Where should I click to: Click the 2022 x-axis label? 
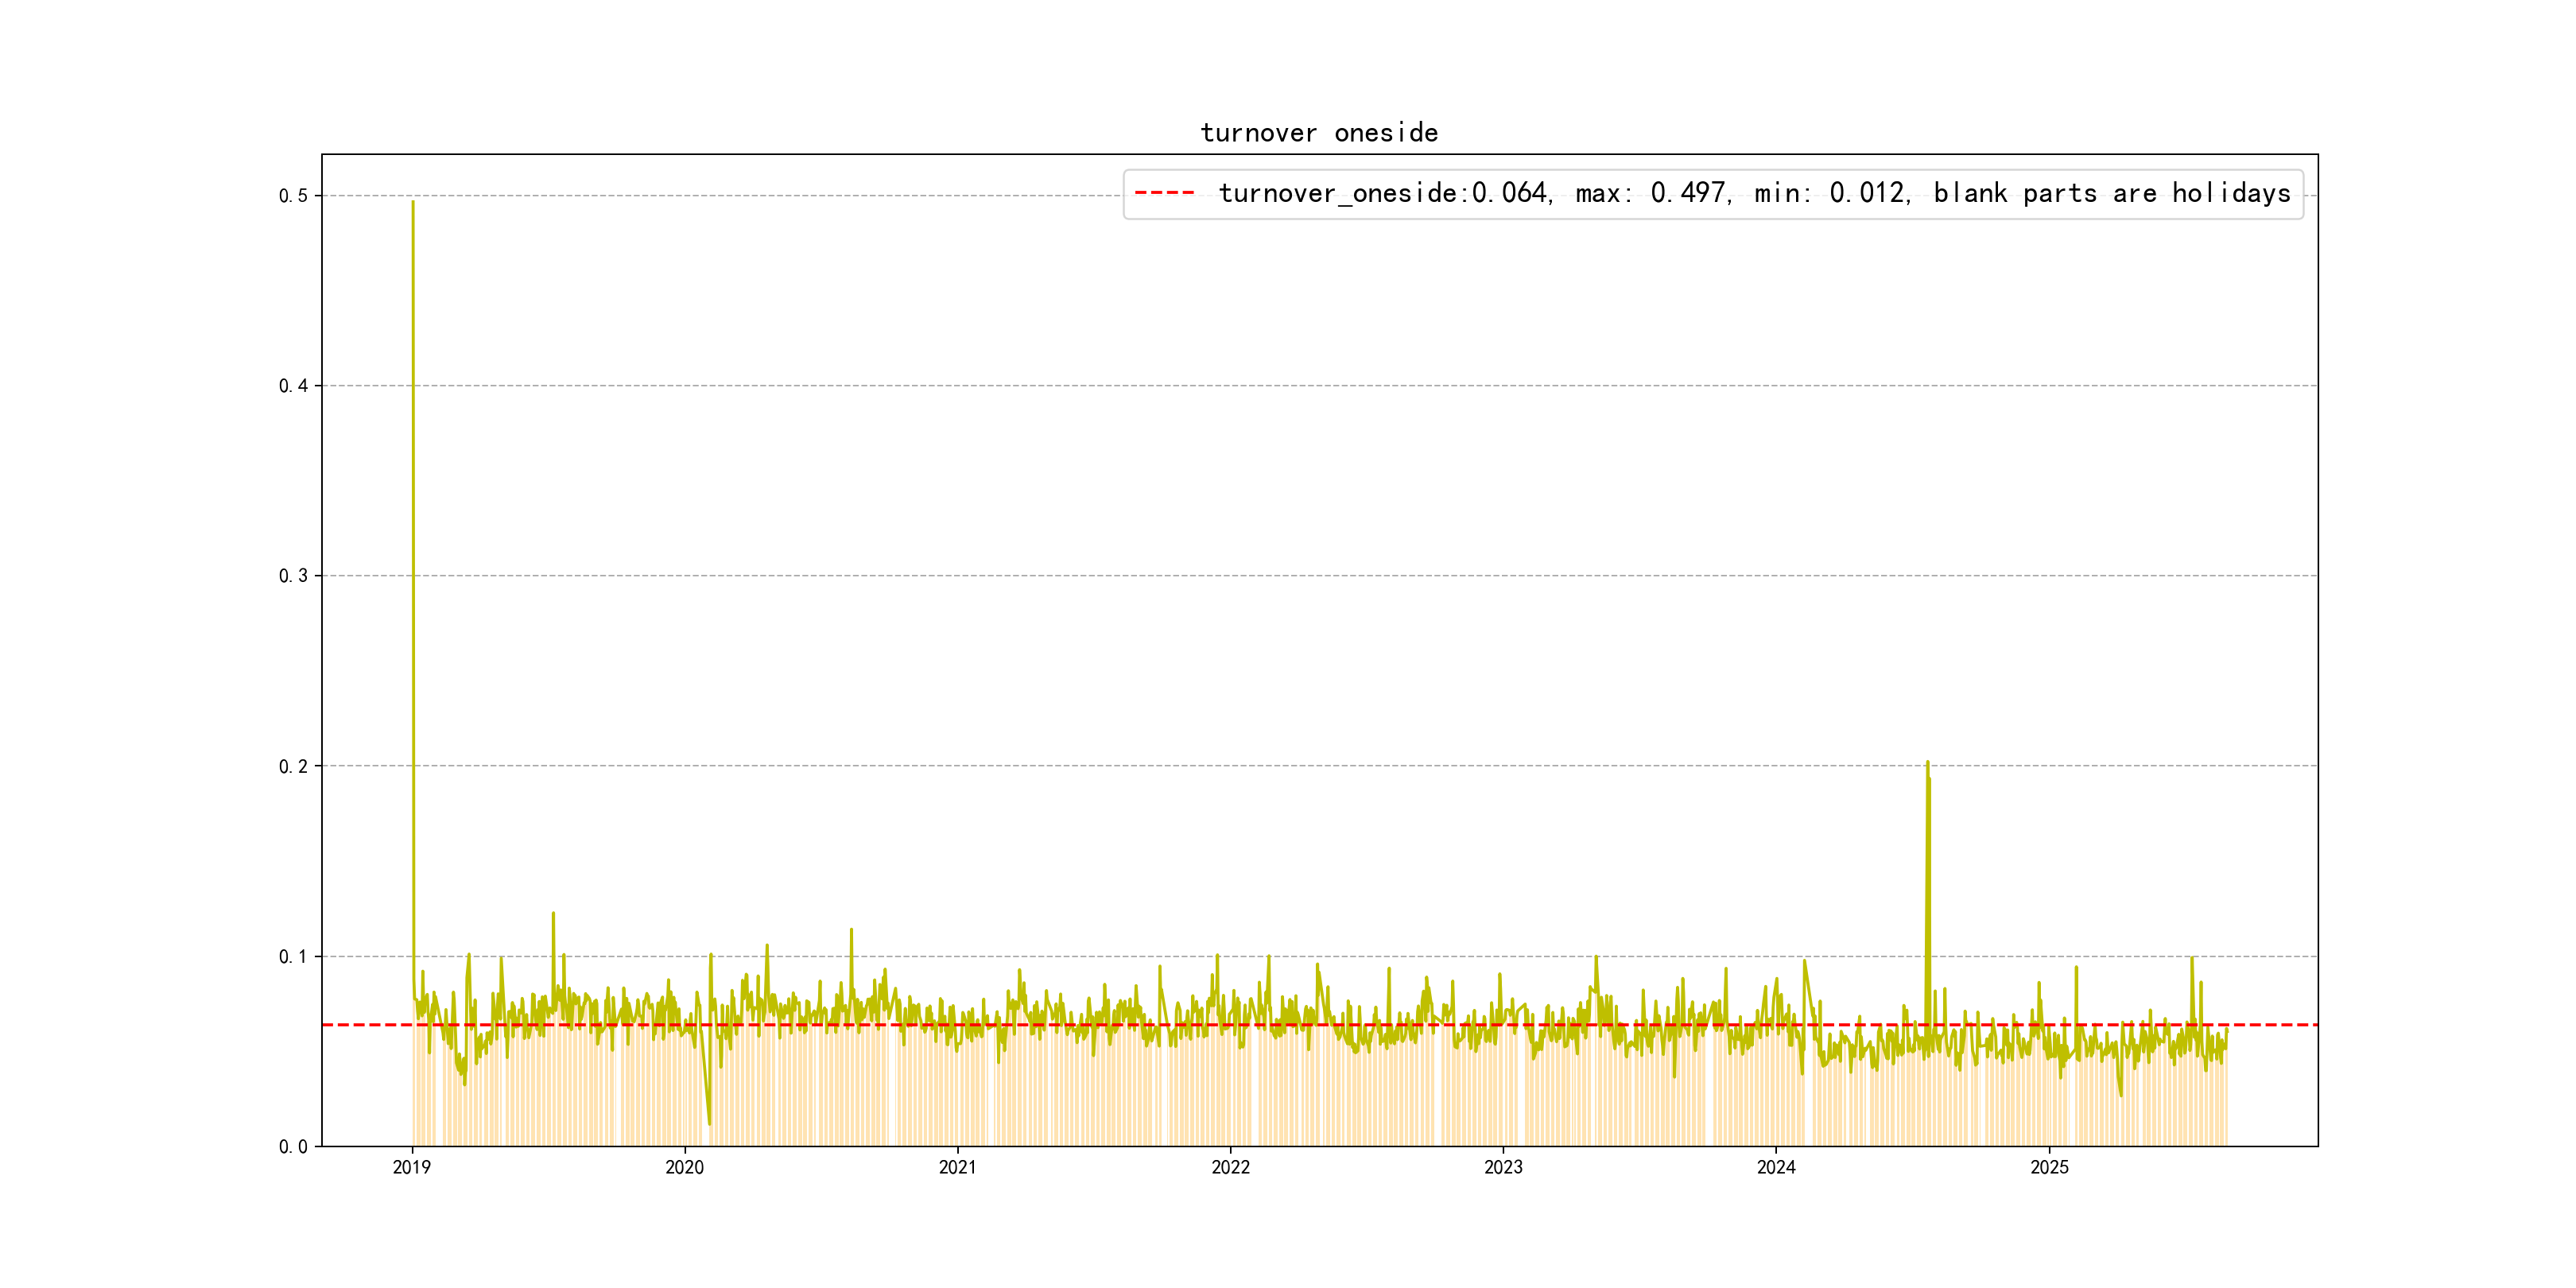click(1231, 1167)
